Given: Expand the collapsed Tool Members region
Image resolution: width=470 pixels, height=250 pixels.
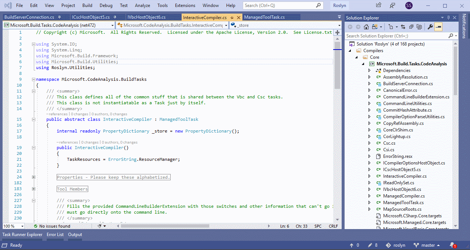Looking at the screenshot, I should tap(33, 189).
